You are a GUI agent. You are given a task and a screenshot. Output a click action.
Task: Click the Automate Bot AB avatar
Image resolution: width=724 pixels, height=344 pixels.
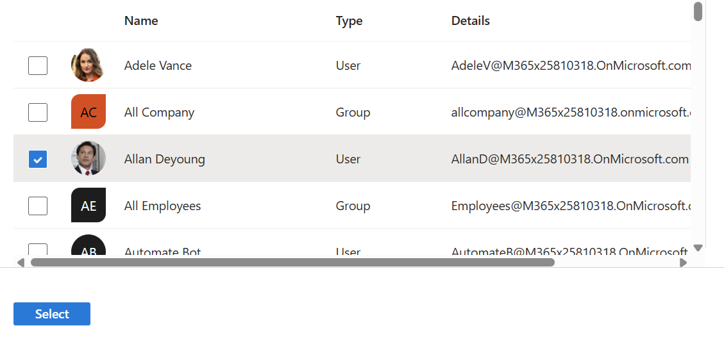[88, 248]
